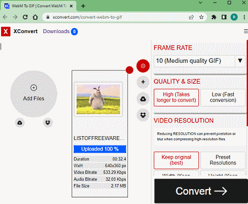Click the round plus button beside file card

143,82
